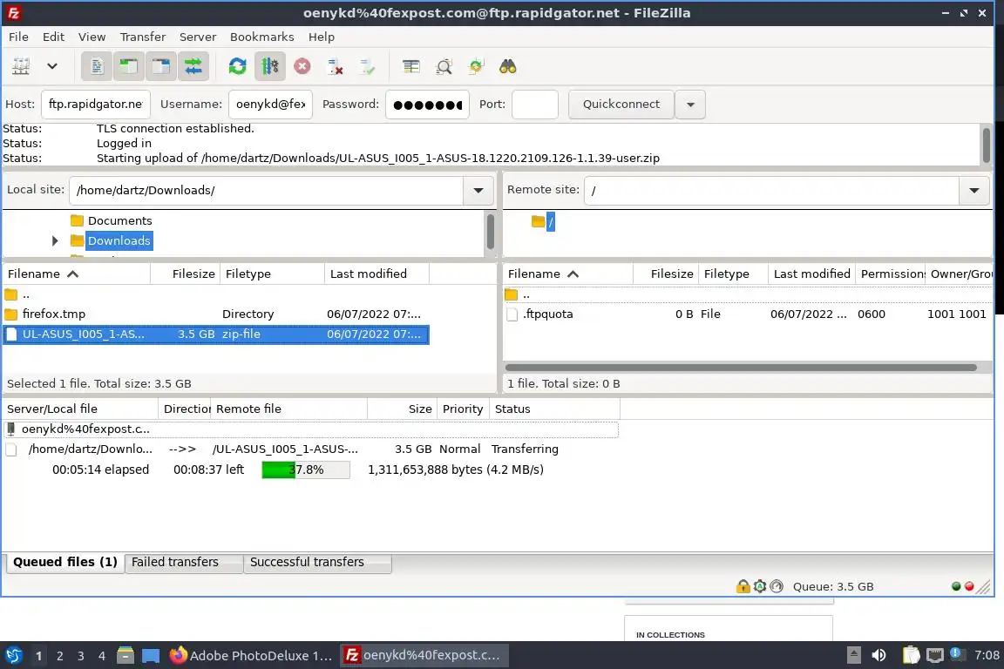Select the transferring /home/dartz/Downlo... queue row
This screenshot has width=1004, height=669.
point(310,449)
